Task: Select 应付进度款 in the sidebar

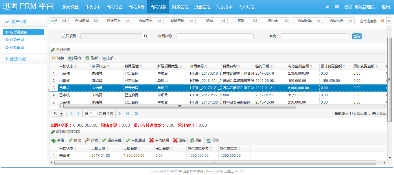Action: click(x=24, y=32)
